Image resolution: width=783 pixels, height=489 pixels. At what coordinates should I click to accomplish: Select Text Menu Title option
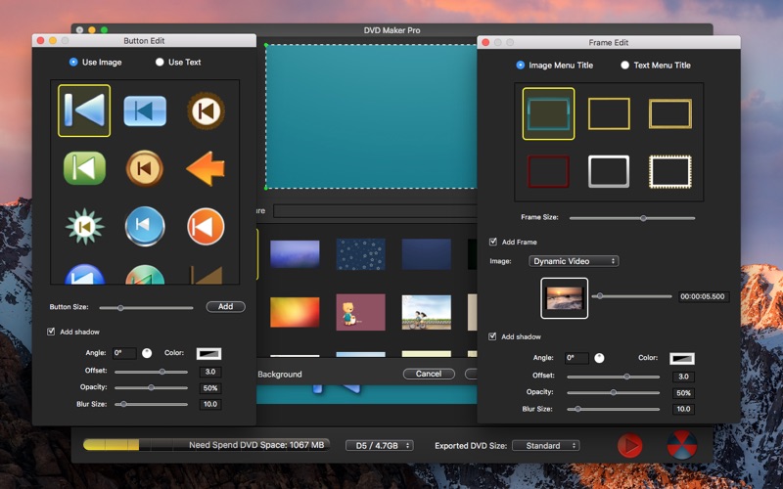point(624,65)
